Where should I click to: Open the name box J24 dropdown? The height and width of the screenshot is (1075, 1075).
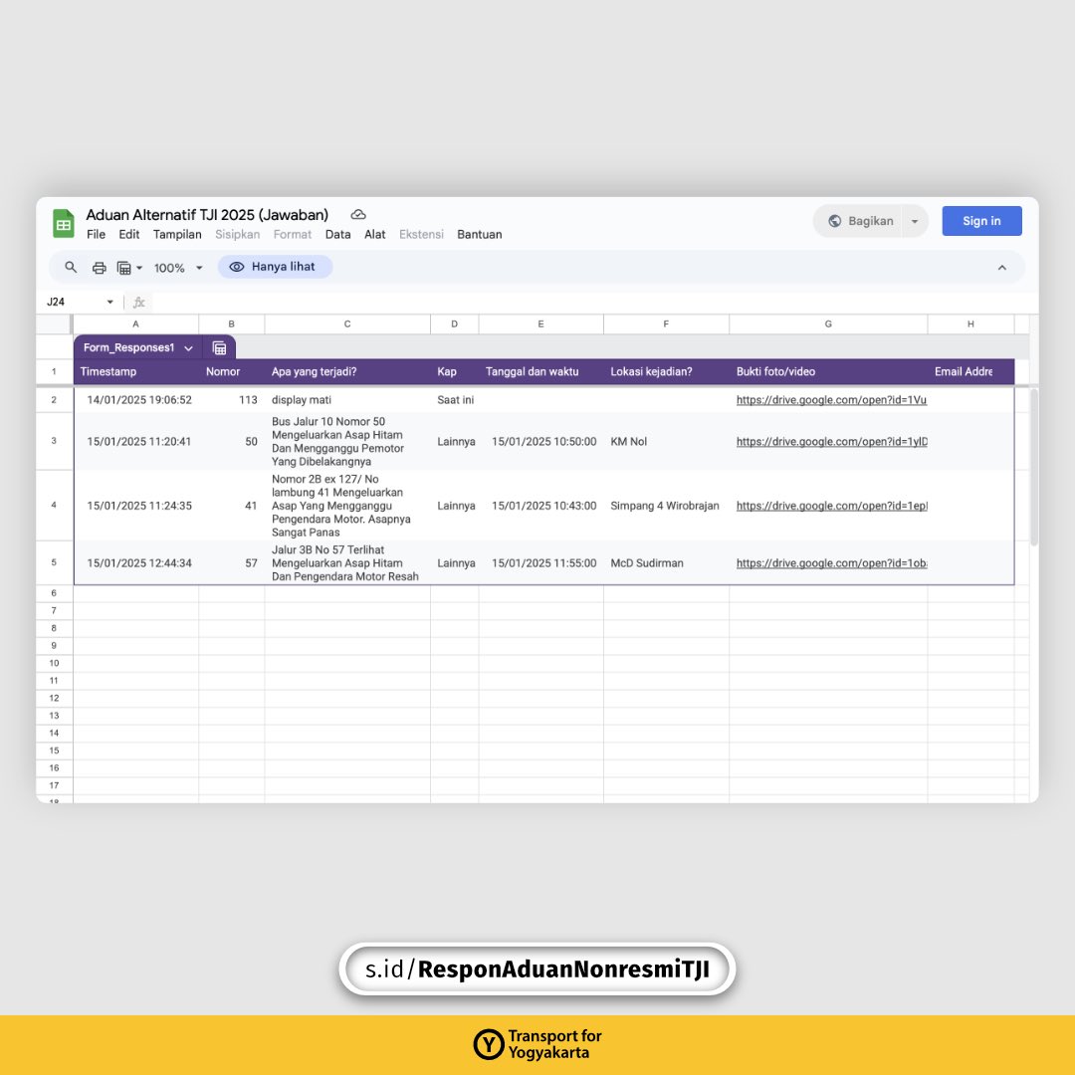pos(109,302)
